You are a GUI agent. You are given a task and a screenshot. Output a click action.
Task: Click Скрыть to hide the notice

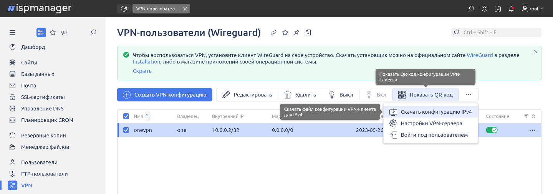[142, 71]
